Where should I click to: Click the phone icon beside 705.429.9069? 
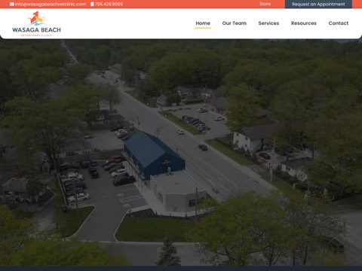[92, 4]
